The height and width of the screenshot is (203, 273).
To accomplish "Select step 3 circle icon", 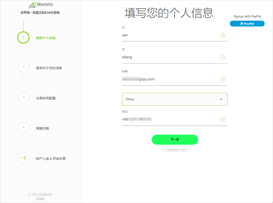I will (23, 97).
